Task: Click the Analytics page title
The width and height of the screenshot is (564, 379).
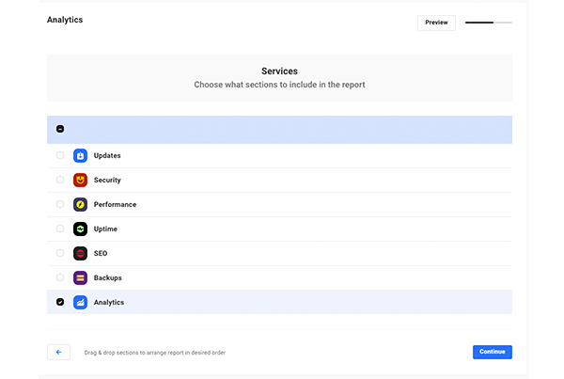Action: (65, 20)
